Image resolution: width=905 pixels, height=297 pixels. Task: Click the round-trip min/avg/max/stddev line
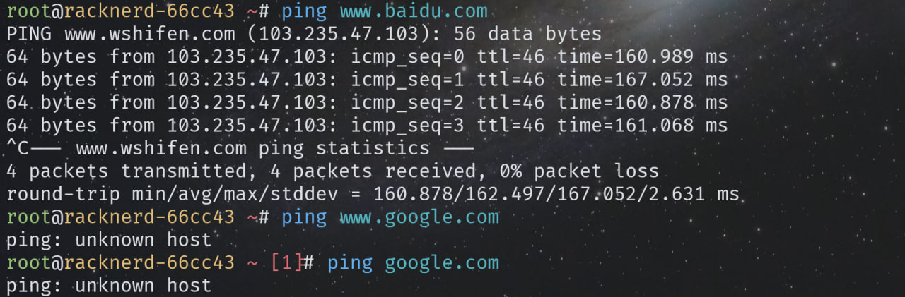373,194
